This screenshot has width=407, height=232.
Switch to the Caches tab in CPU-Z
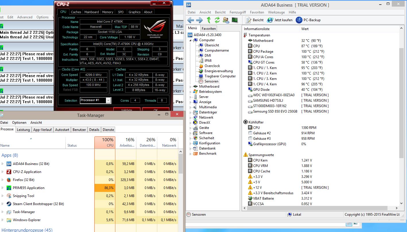click(x=76, y=12)
